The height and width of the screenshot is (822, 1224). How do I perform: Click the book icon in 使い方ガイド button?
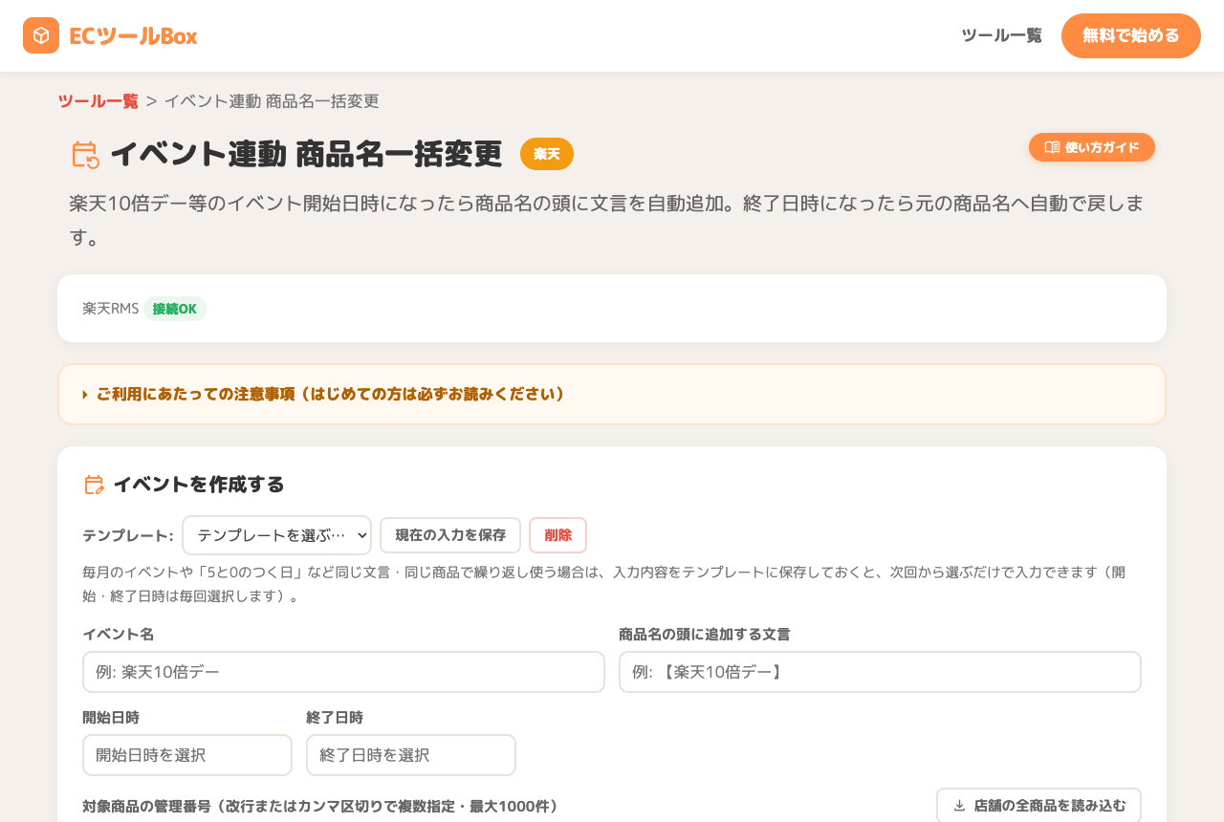[1052, 147]
